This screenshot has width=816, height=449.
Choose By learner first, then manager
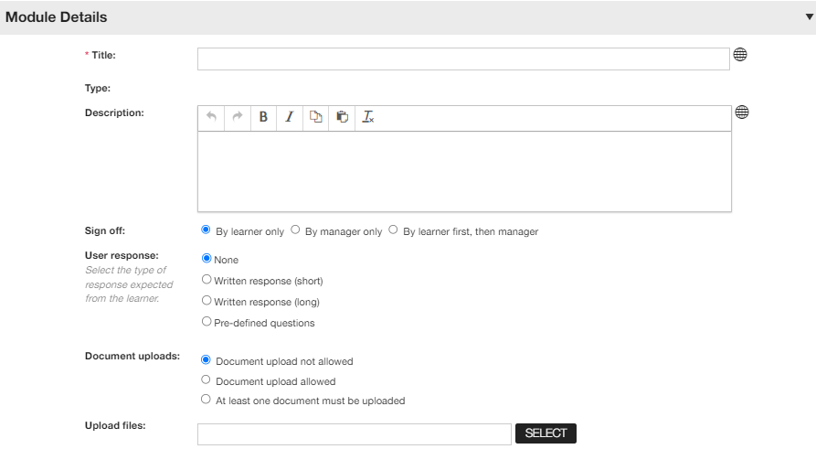click(393, 230)
